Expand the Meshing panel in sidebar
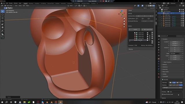 [x=131, y=49]
